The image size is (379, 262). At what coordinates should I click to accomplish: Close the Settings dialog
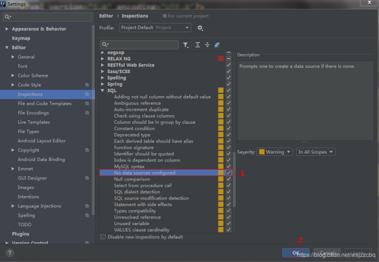tap(369, 2)
